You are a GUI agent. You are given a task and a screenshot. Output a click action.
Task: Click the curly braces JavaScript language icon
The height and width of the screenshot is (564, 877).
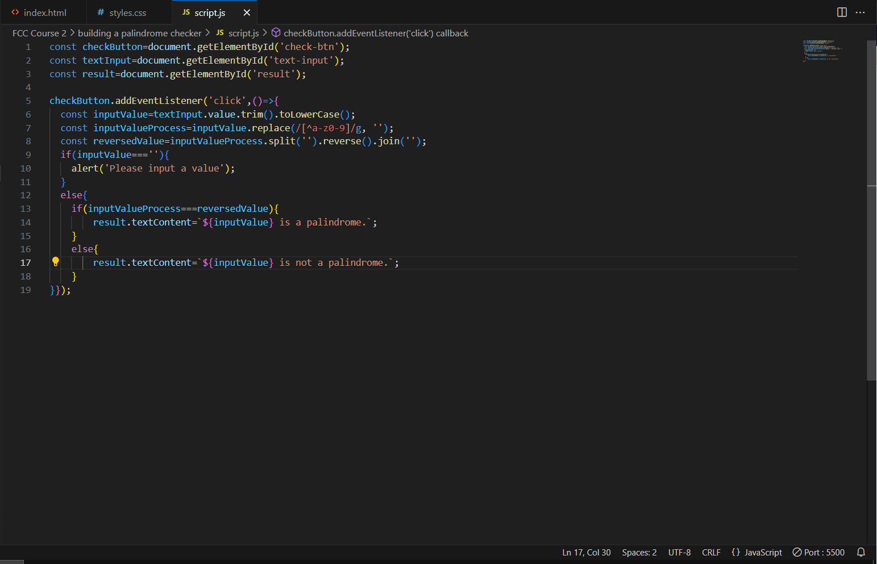pyautogui.click(x=736, y=552)
